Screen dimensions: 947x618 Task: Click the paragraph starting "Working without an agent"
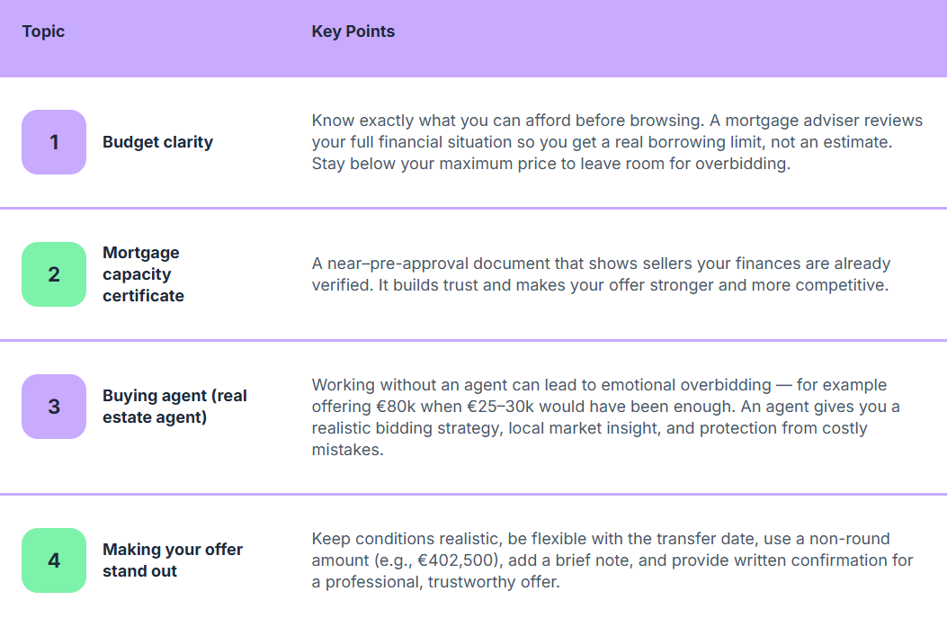(x=605, y=417)
